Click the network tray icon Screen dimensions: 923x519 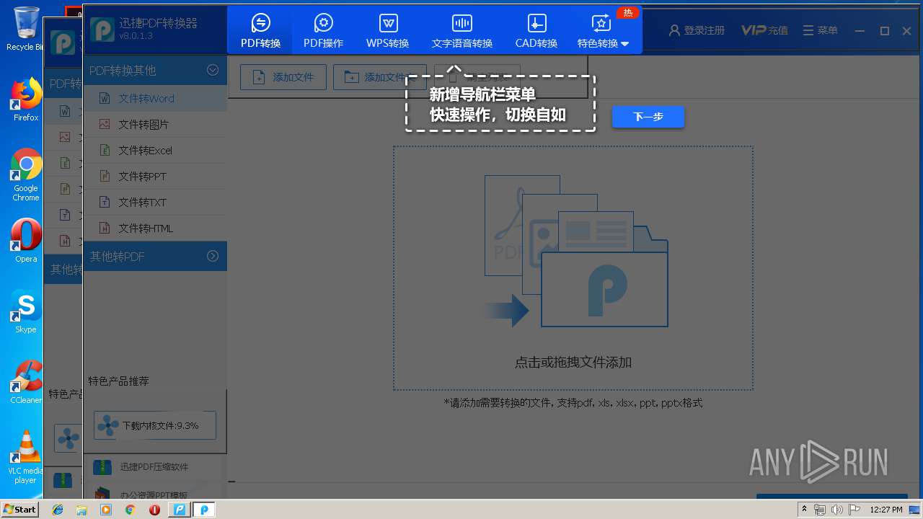pyautogui.click(x=820, y=510)
